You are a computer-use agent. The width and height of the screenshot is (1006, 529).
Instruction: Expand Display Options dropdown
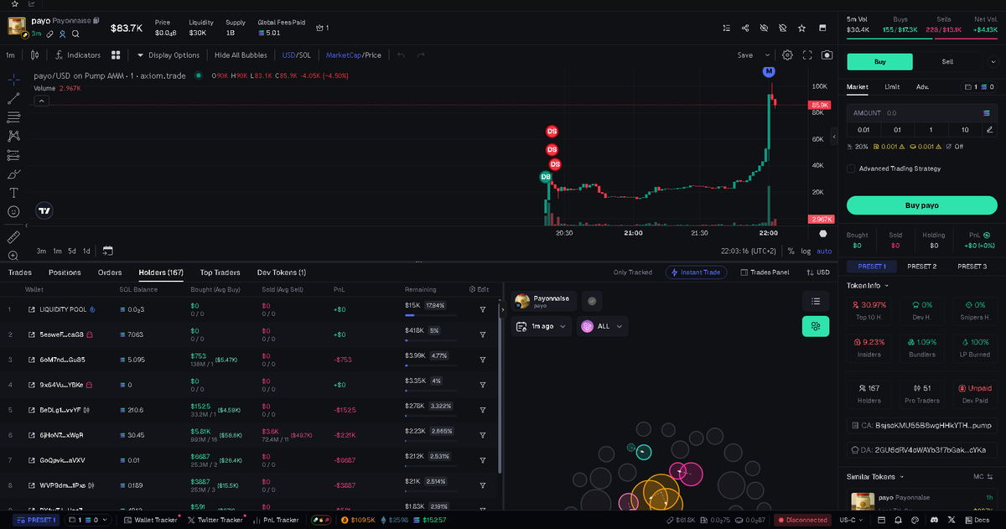pos(169,55)
